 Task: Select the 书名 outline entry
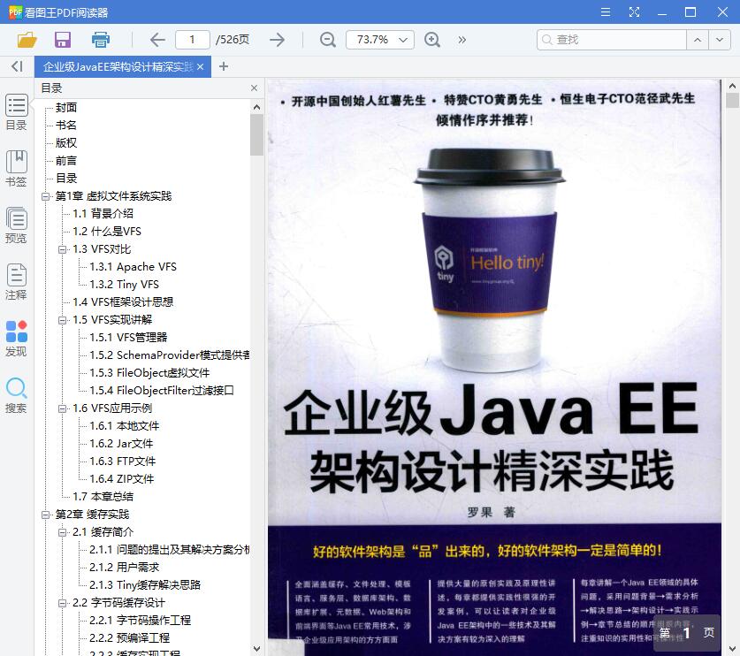(66, 125)
